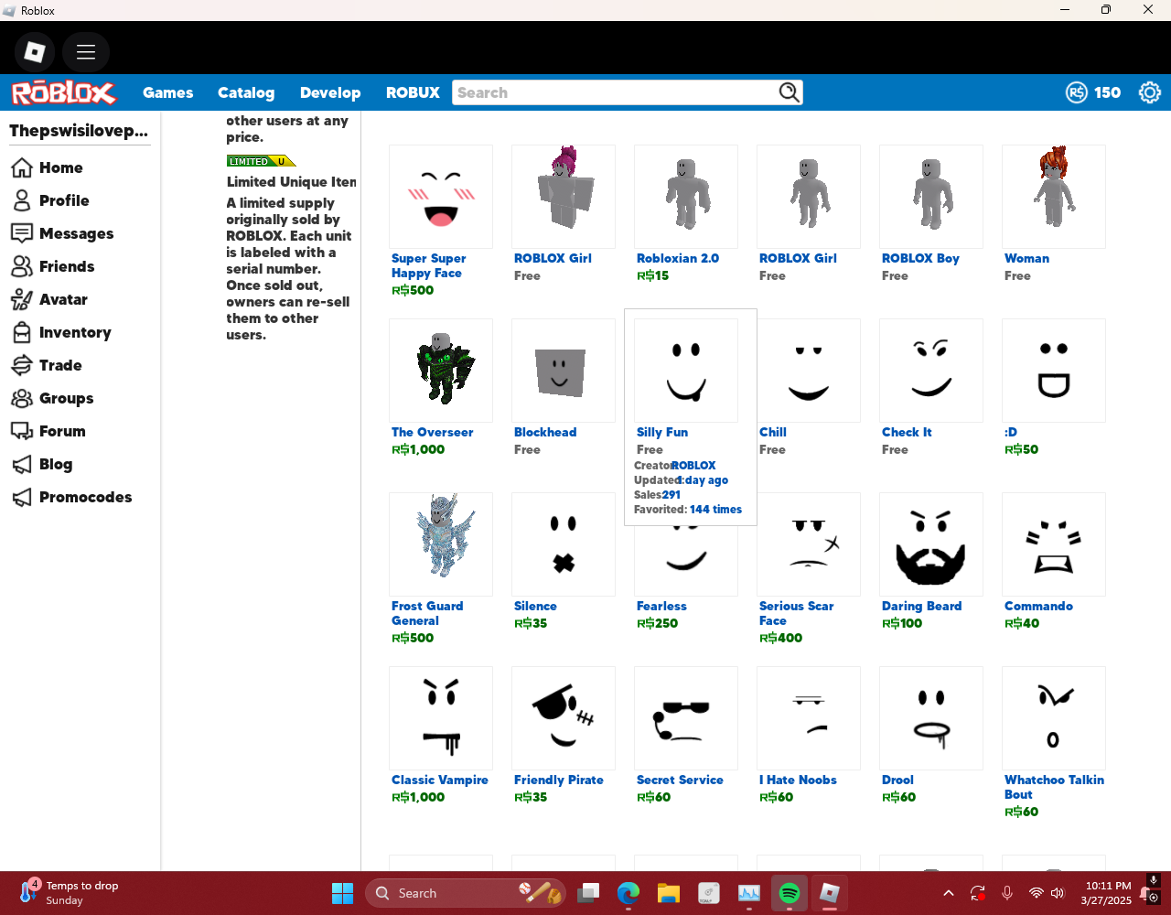Click the Profile person icon in the sidebar
This screenshot has height=915, width=1171.
[x=22, y=200]
